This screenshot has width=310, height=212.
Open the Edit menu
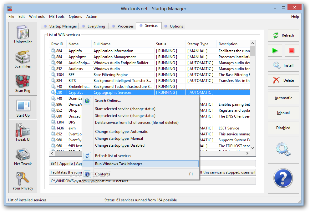click(22, 17)
